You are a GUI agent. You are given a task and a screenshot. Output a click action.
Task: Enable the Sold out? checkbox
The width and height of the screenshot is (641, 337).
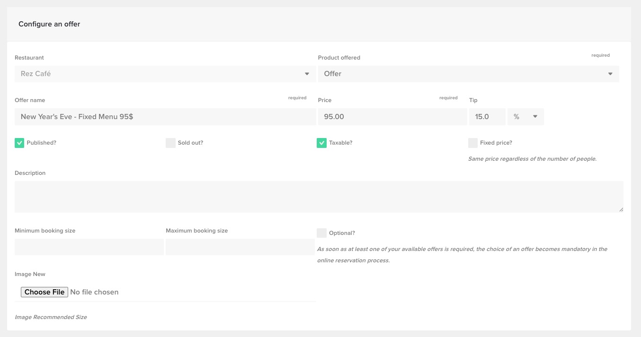(170, 143)
